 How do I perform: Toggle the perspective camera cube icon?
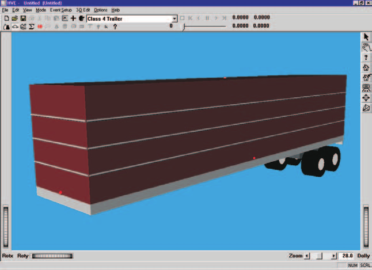(x=366, y=108)
